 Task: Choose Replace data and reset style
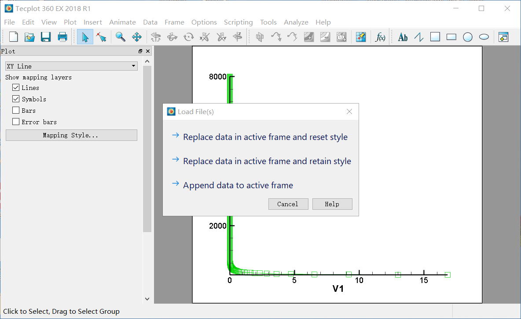coord(260,137)
